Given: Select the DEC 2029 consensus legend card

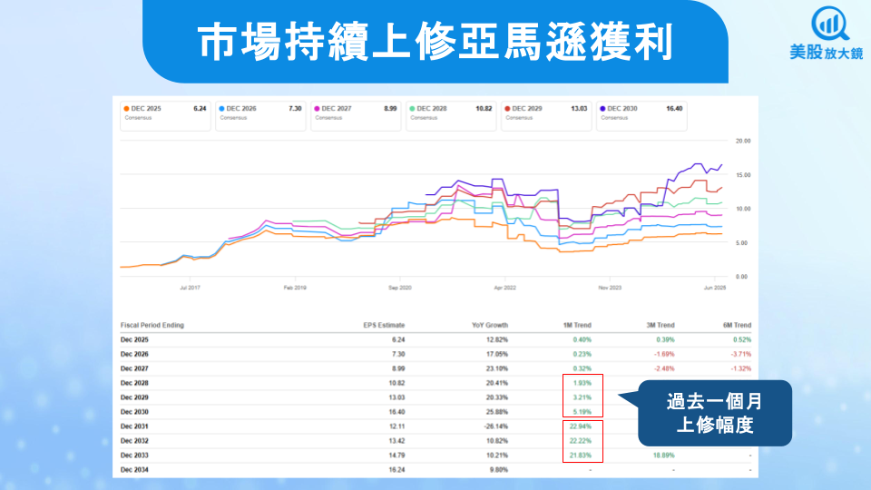Looking at the screenshot, I should pyautogui.click(x=546, y=116).
